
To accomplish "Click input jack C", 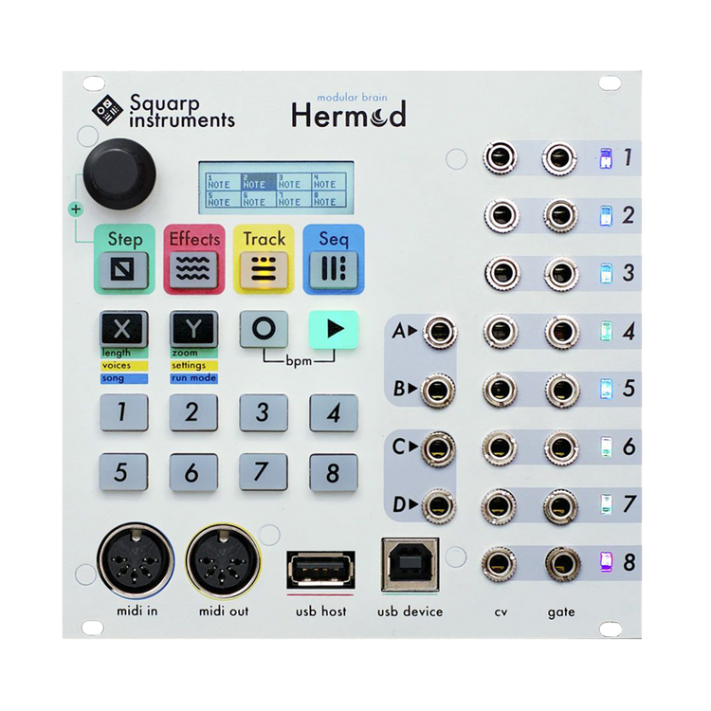I will point(438,448).
